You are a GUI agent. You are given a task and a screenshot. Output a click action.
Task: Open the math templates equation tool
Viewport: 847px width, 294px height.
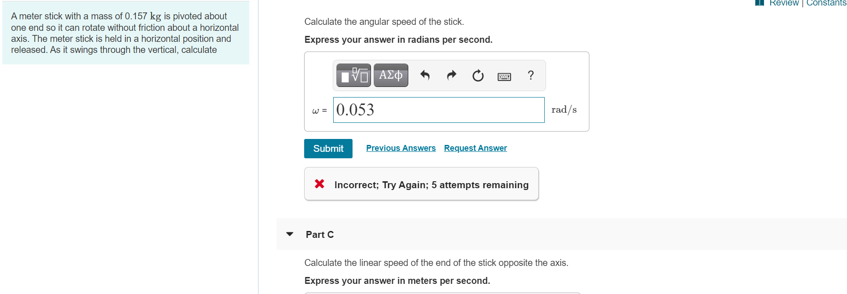coord(353,75)
